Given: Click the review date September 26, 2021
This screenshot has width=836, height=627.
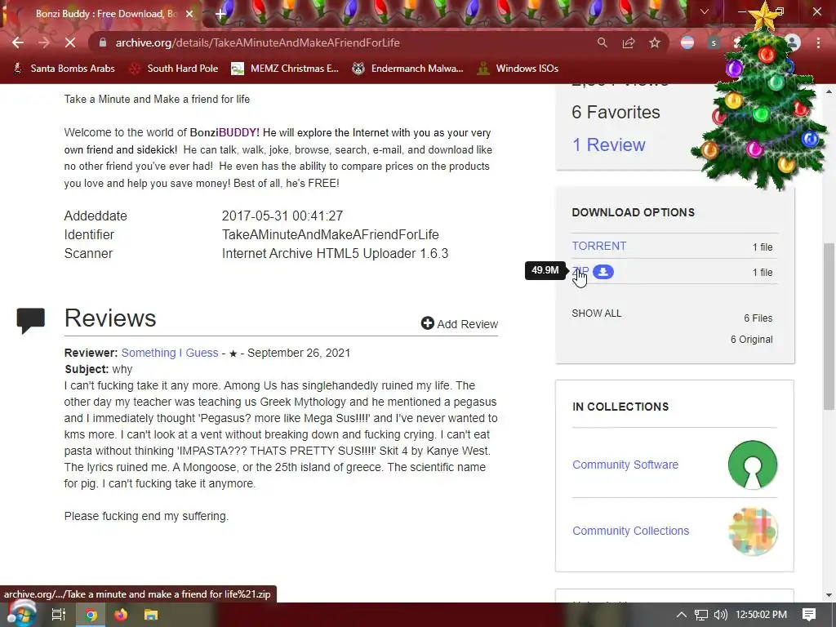Looking at the screenshot, I should tap(299, 353).
